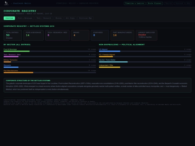Click the Staryards 8 stat card
The image size is (195, 146).
pos(100,35)
